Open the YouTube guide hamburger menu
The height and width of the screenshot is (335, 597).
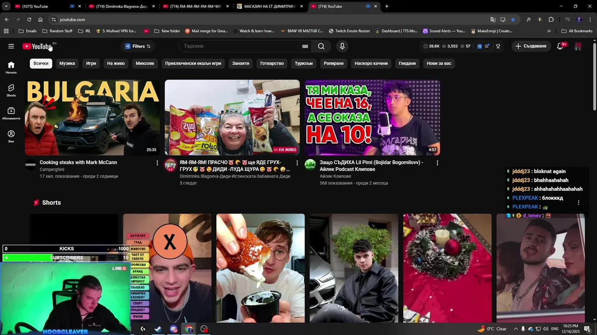click(11, 46)
